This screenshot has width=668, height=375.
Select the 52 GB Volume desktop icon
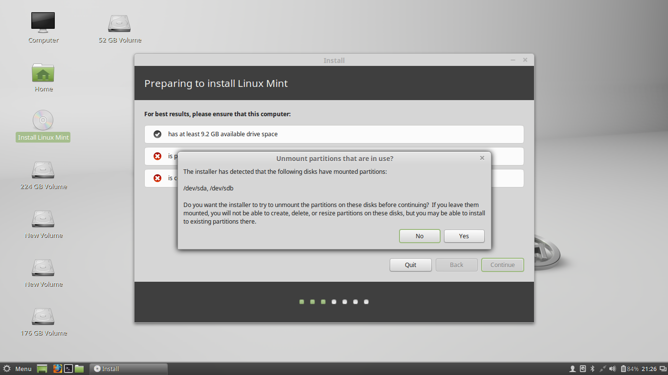[120, 28]
